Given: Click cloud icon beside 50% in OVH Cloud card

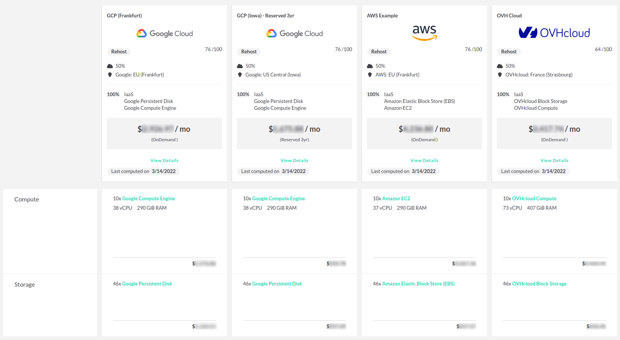Looking at the screenshot, I should [500, 66].
